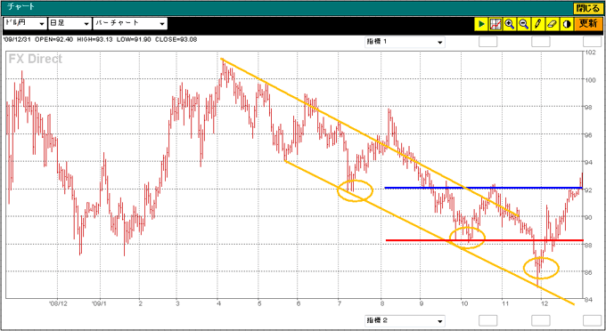Open the バーチャート chart type dropdown
The height and width of the screenshot is (331, 606).
(x=130, y=23)
